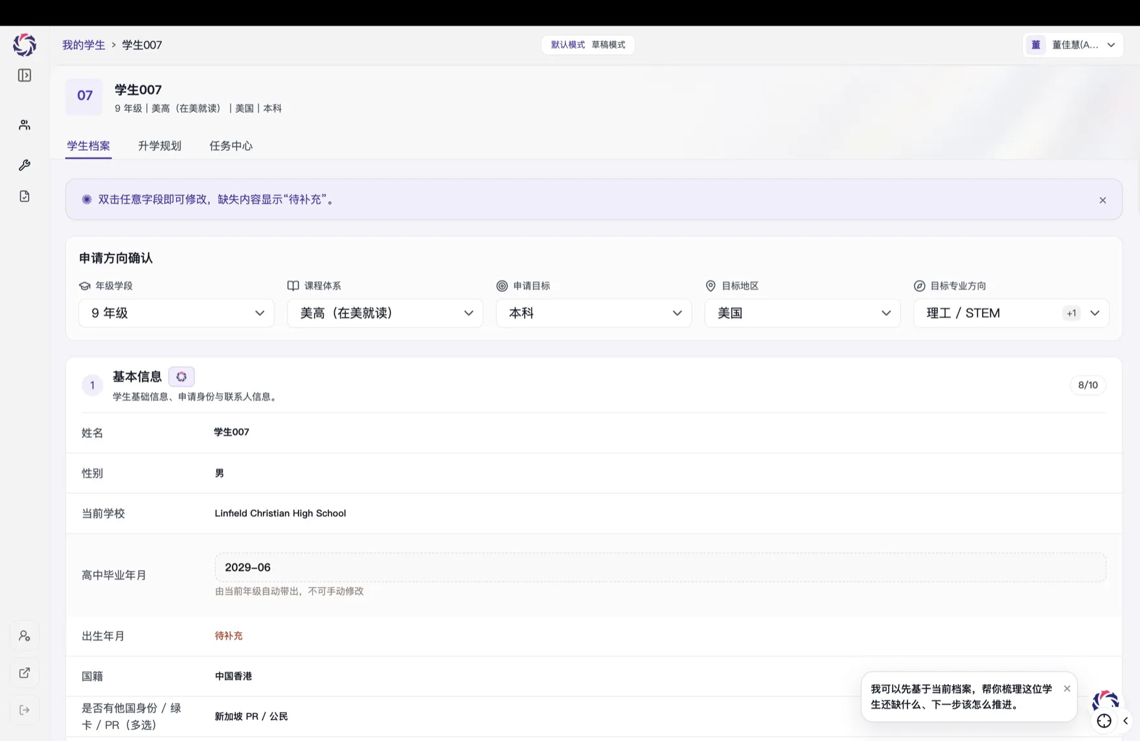This screenshot has width=1140, height=741.
Task: Close the double-click hint banner
Action: pyautogui.click(x=1102, y=200)
